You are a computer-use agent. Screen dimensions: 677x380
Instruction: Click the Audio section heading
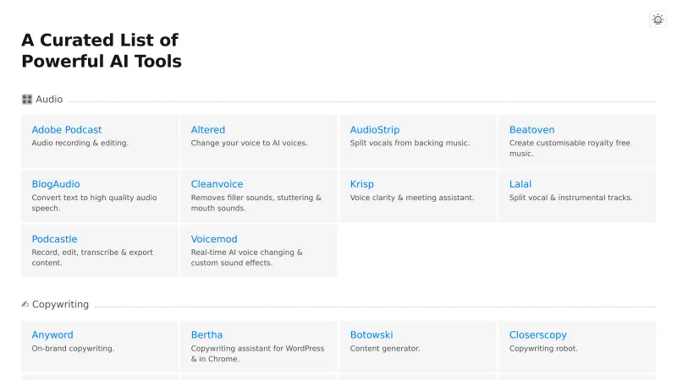[x=49, y=100]
